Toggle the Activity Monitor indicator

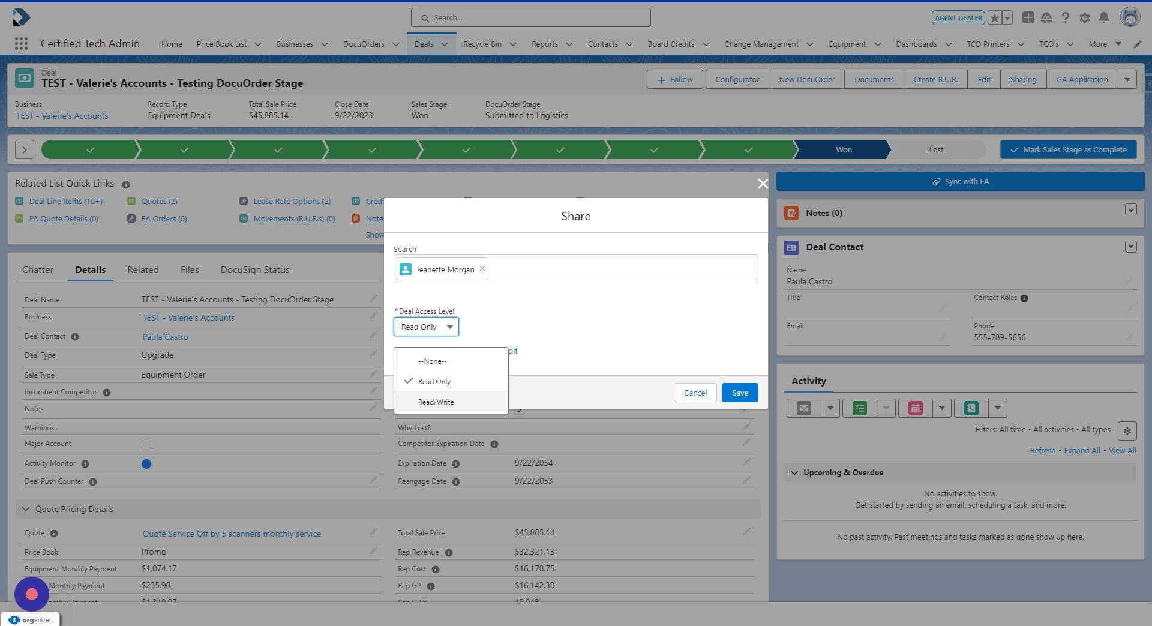pyautogui.click(x=146, y=463)
